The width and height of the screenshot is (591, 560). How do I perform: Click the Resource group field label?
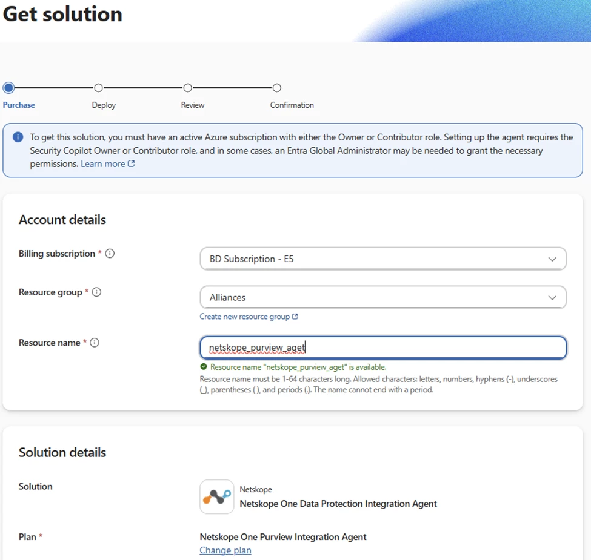click(x=50, y=292)
